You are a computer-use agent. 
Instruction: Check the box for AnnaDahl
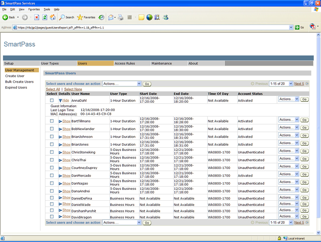coord(52,100)
